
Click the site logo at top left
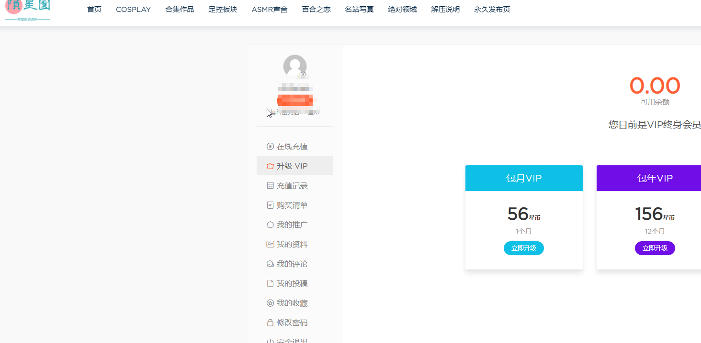pyautogui.click(x=28, y=11)
